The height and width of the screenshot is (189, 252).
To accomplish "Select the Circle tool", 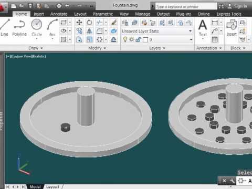I will coord(37,28).
